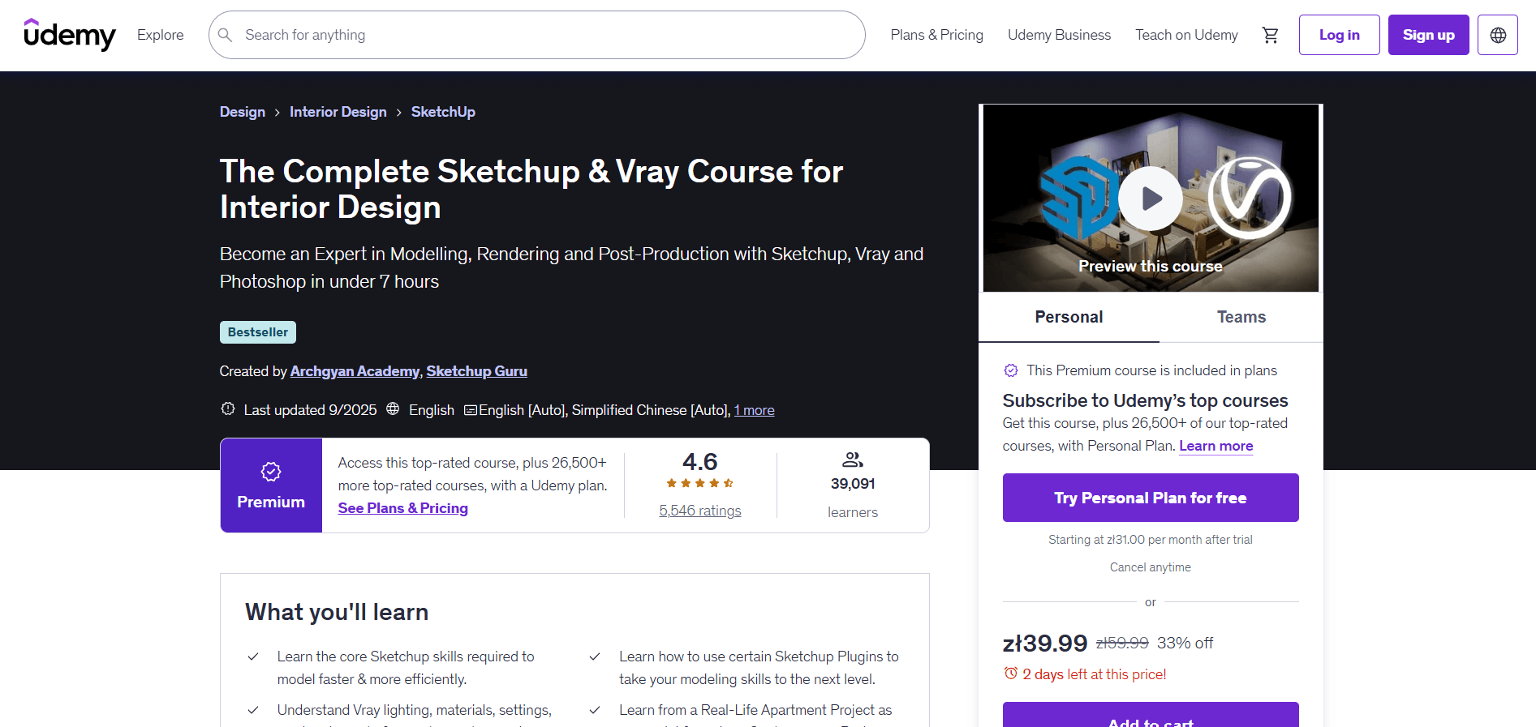Open Udemy Business link
1536x727 pixels.
tap(1059, 35)
